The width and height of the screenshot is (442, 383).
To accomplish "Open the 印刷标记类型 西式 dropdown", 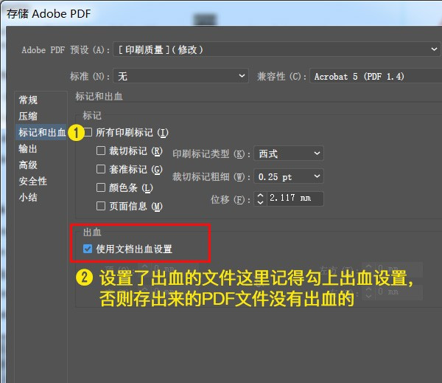I will pyautogui.click(x=289, y=153).
